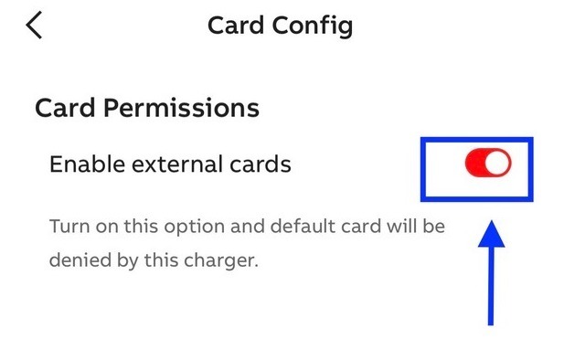
Task: Click the 'denied by this charger.' text
Action: 154,260
